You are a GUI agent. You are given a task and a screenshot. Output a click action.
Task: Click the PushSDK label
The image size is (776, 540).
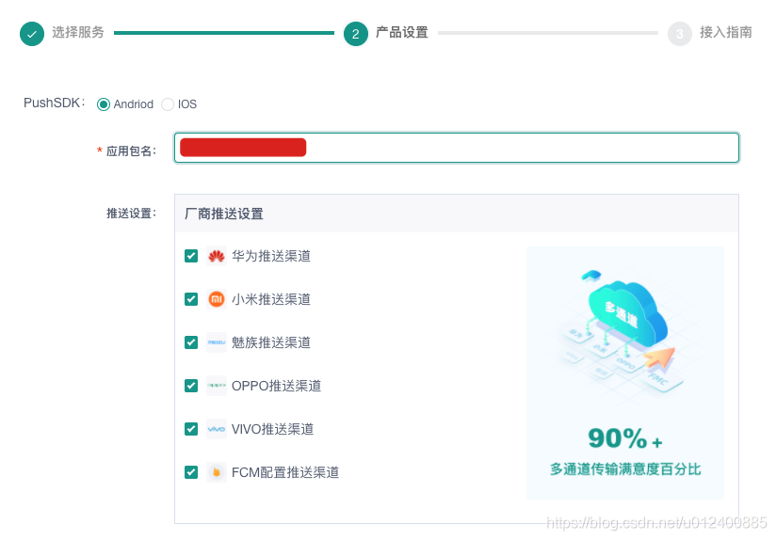pyautogui.click(x=55, y=103)
